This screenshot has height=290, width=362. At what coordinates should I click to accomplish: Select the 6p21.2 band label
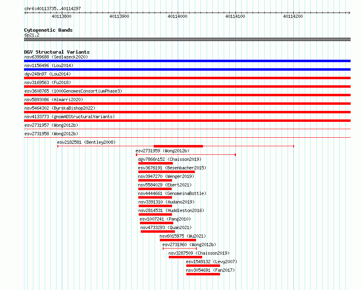(x=32, y=35)
